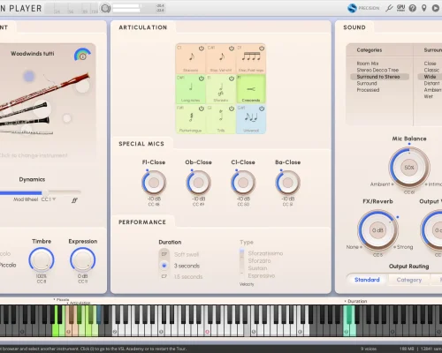442x353 pixels.
Task: Toggle power icon on the Universal cell
Action: pyautogui.click(x=262, y=109)
